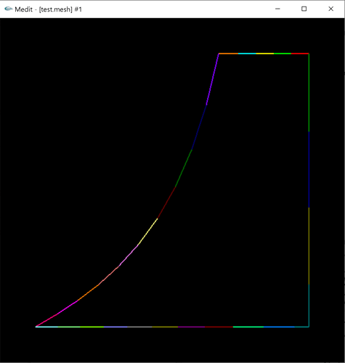This screenshot has height=363, width=345.
Task: Click the orange segment on the top edge
Action: pos(229,54)
